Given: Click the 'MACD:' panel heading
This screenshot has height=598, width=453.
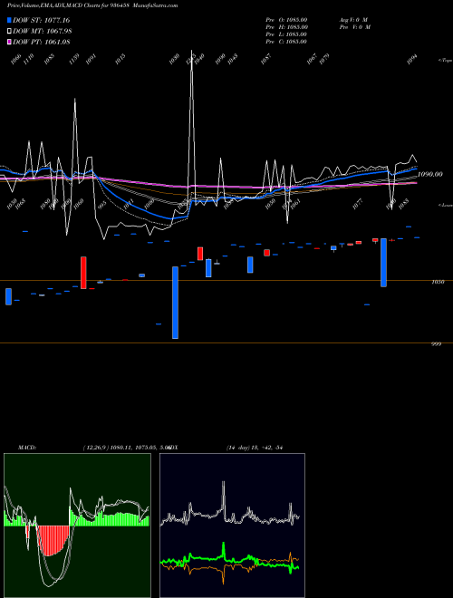Looking at the screenshot, I should [x=27, y=448].
